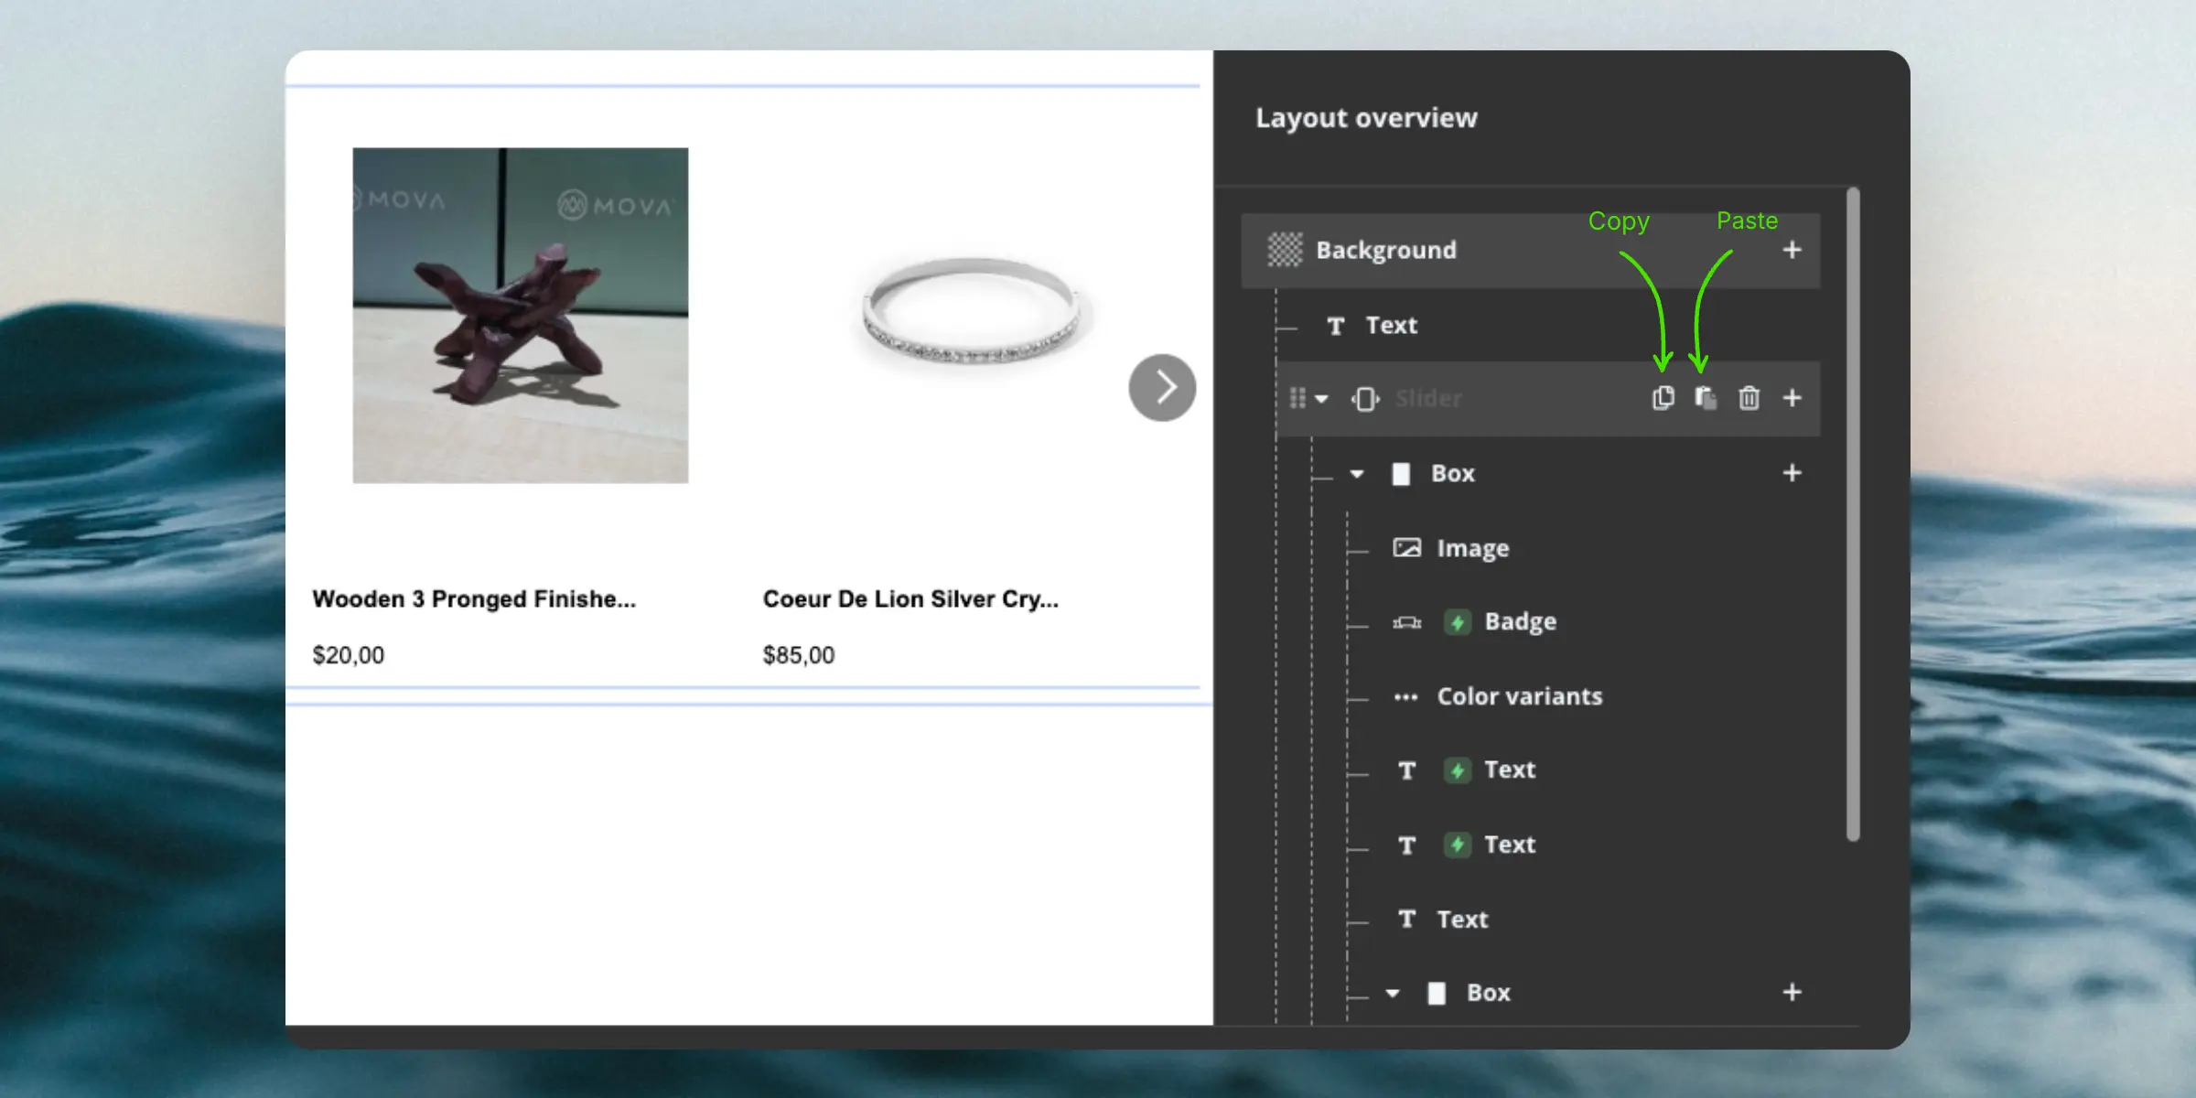The height and width of the screenshot is (1098, 2196).
Task: Select the Color variants layer
Action: pos(1519,696)
